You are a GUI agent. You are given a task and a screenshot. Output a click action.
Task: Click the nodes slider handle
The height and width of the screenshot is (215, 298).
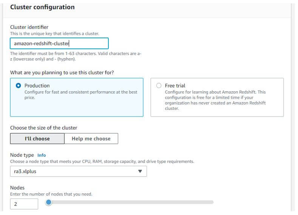coord(48,202)
